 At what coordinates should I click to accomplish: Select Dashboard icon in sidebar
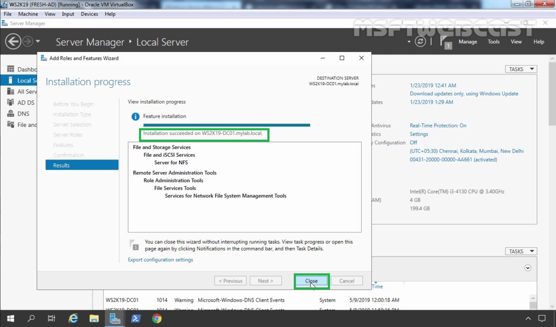pos(11,69)
